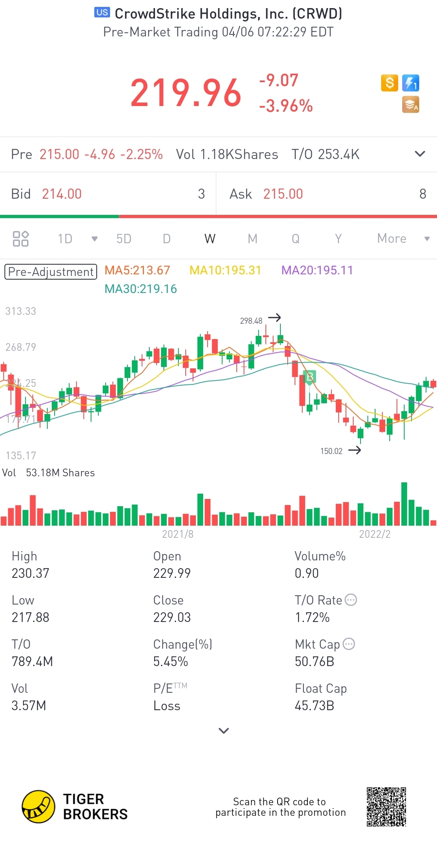Open the T/O Rate info bubble icon

point(351,600)
